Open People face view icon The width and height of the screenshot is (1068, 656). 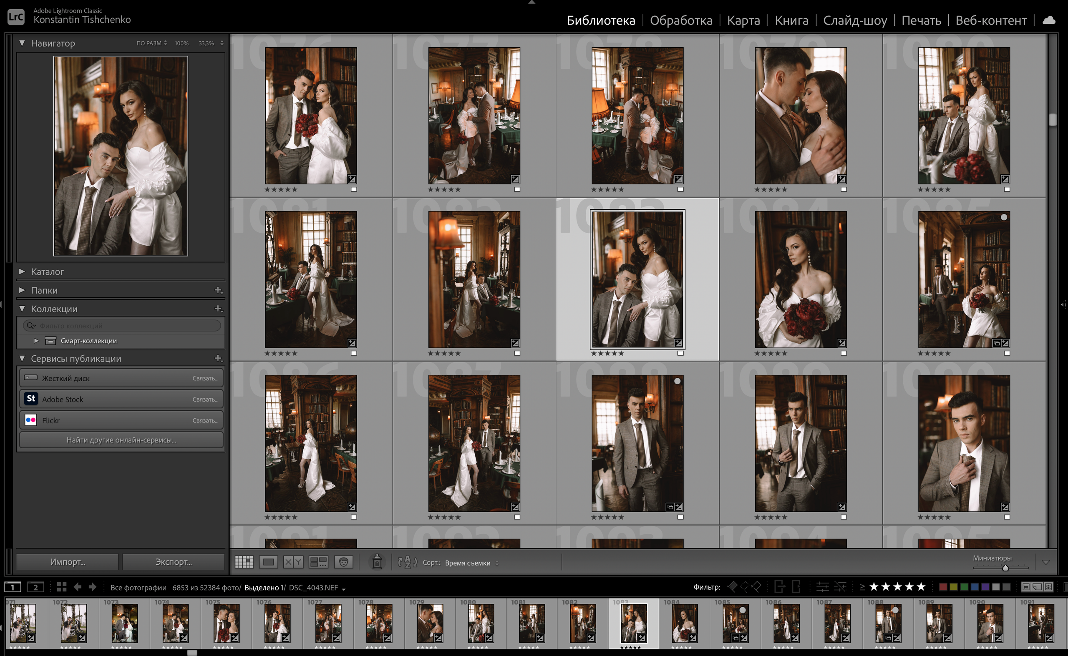(343, 562)
